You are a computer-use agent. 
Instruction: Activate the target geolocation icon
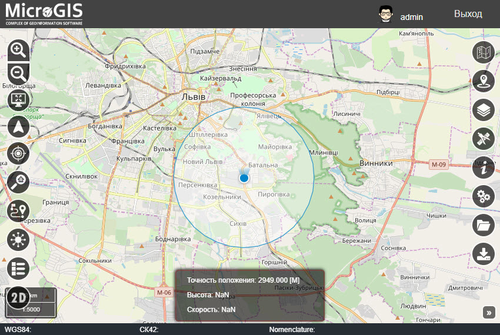(18, 153)
